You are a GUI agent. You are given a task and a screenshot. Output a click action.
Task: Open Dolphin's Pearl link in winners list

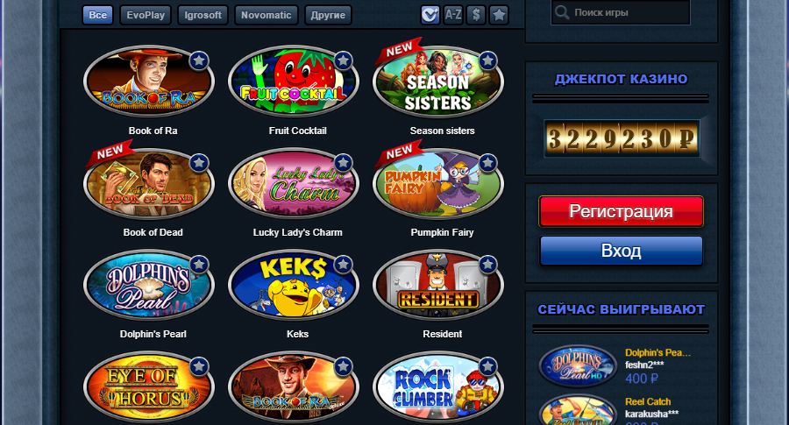pyautogui.click(x=657, y=352)
